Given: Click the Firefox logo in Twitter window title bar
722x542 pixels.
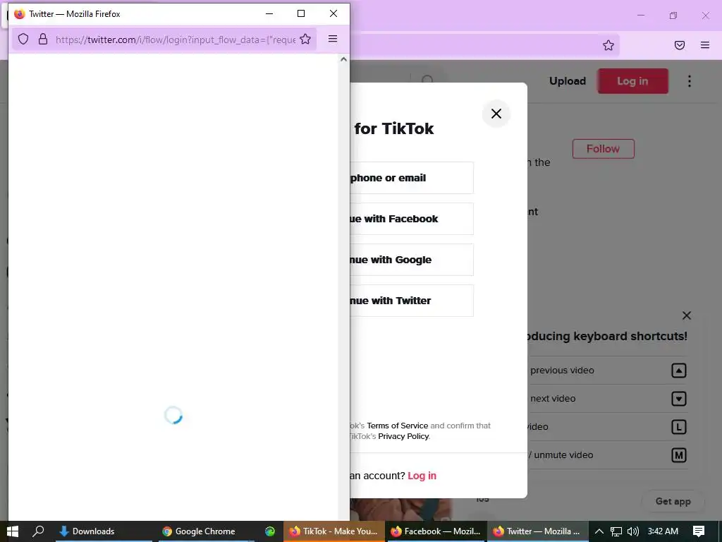Looking at the screenshot, I should click(19, 14).
